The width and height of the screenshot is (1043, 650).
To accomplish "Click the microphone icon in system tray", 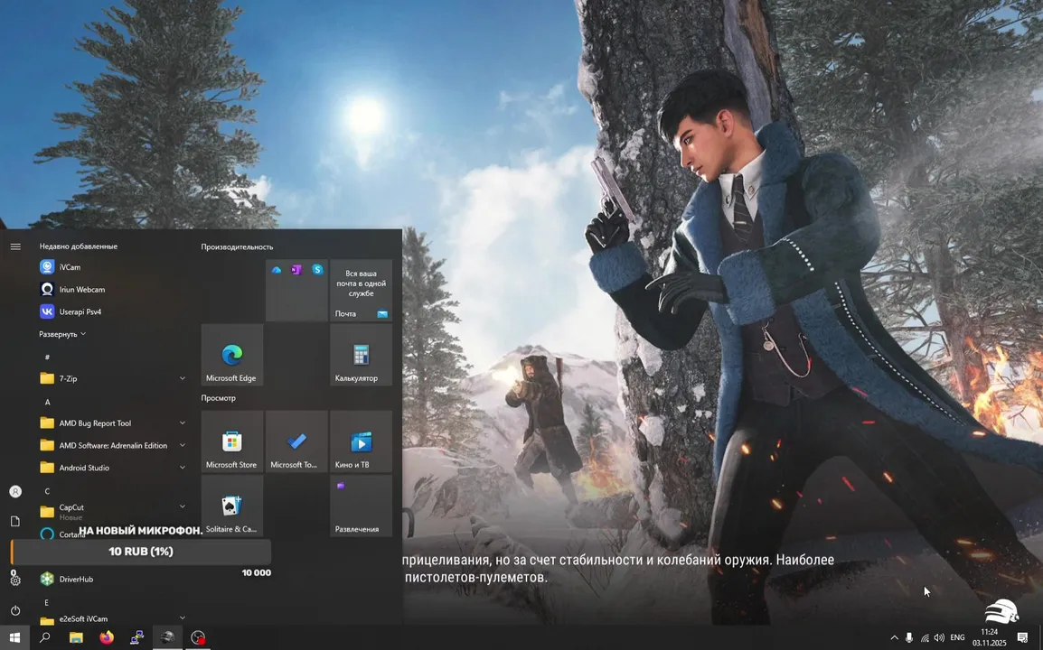I will click(x=908, y=637).
